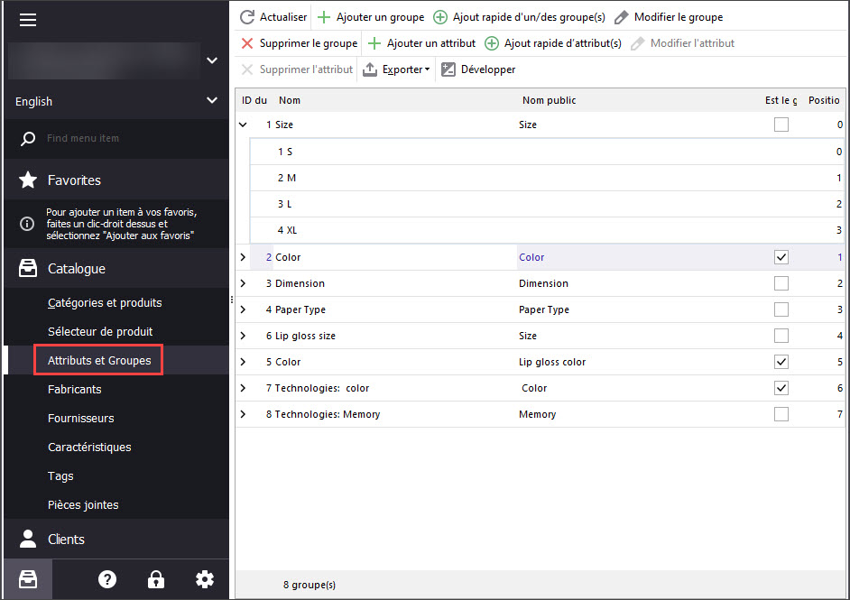
Task: Open settings via the gear icon
Action: 205,579
